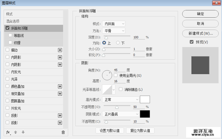Click the move effect down arrow
Viewport: 222px width, 139px height.
(23, 132)
